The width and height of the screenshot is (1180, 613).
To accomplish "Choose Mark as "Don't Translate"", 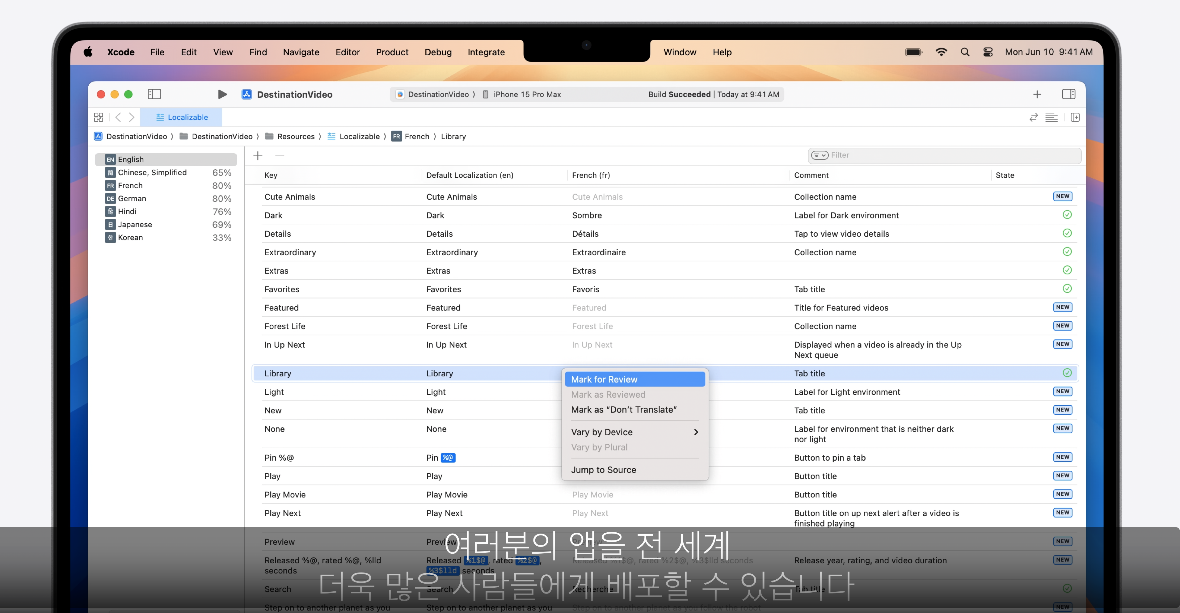I will point(634,410).
